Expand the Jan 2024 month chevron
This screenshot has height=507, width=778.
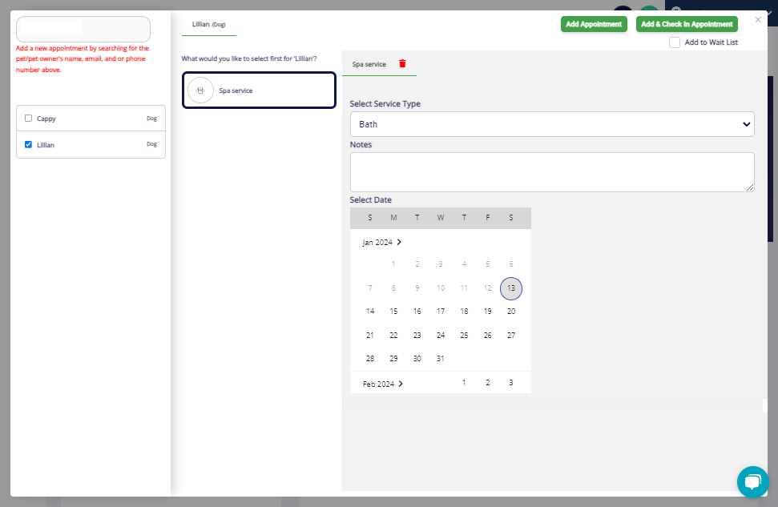[x=399, y=242]
